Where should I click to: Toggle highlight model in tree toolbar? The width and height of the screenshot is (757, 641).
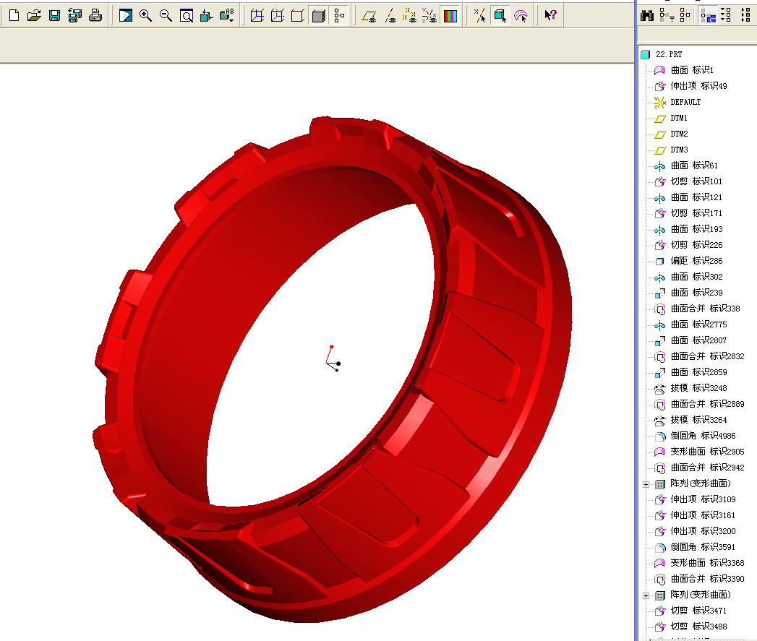click(x=708, y=16)
